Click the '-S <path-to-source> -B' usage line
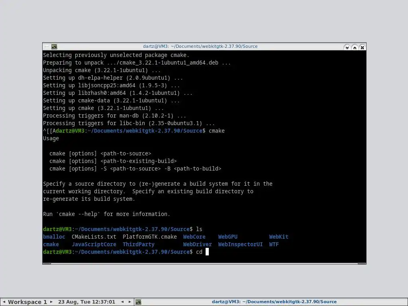Viewport: 408px width, 306px height. pyautogui.click(x=135, y=169)
